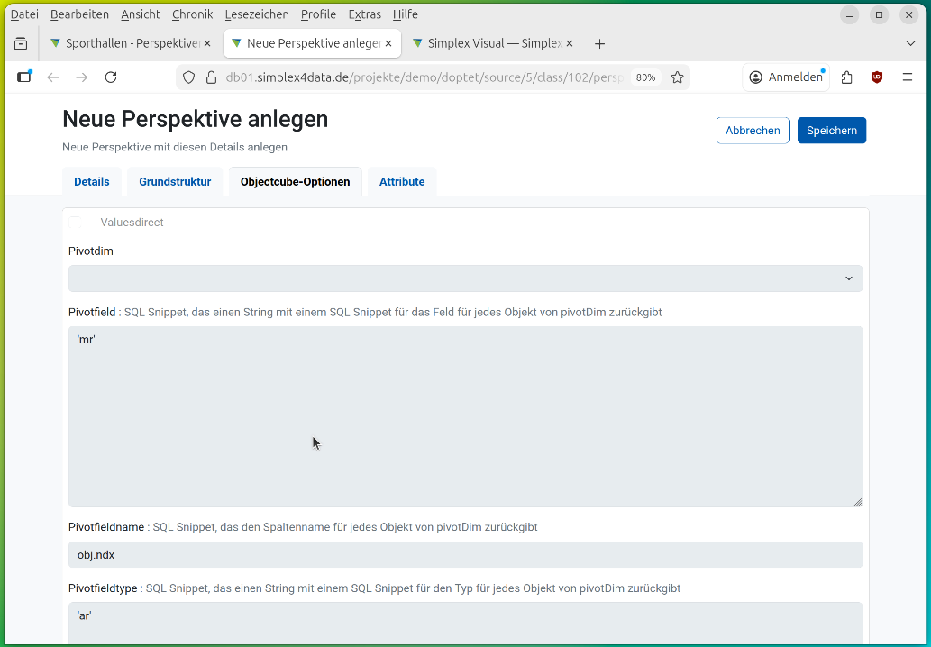Click the Pivotfield textarea resize handle
The height and width of the screenshot is (647, 931).
coord(857,502)
